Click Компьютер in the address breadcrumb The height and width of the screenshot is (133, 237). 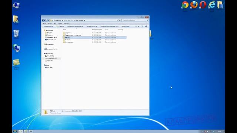click(57, 20)
